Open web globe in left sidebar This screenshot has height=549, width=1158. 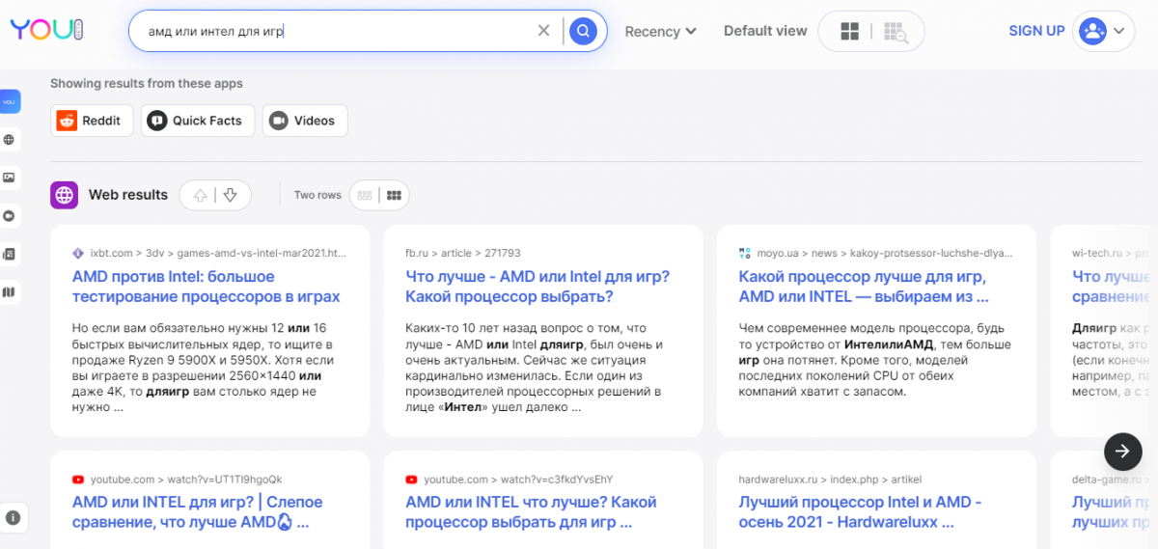tap(10, 140)
